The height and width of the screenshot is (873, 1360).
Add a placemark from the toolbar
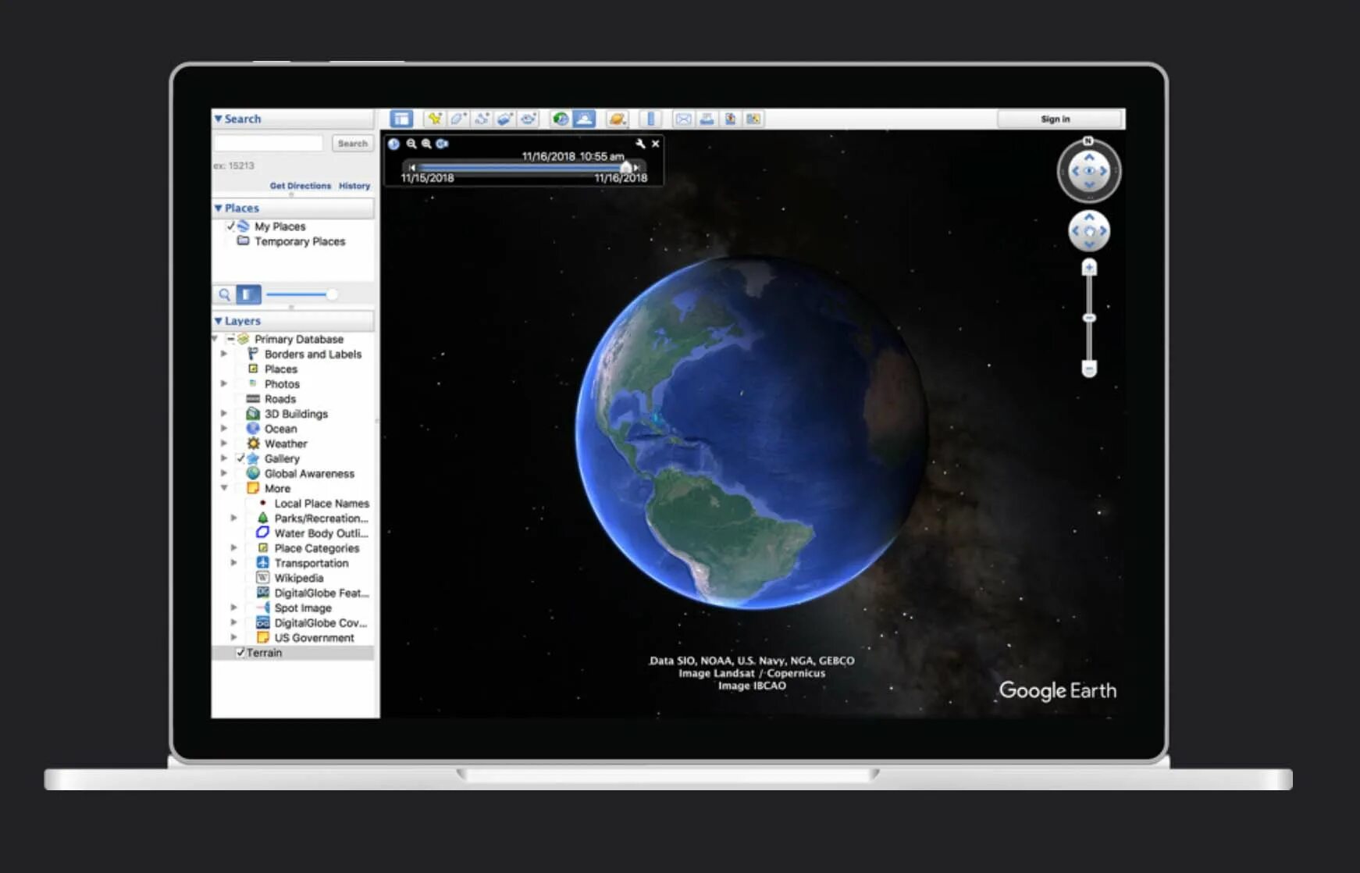pos(435,119)
